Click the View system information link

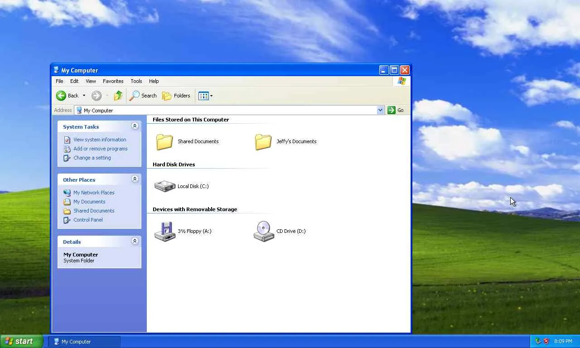pos(100,140)
